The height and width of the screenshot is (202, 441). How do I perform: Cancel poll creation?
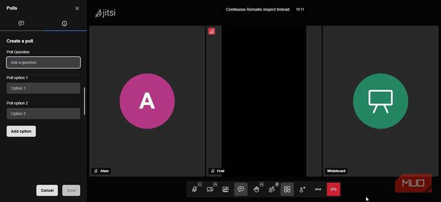pyautogui.click(x=47, y=190)
